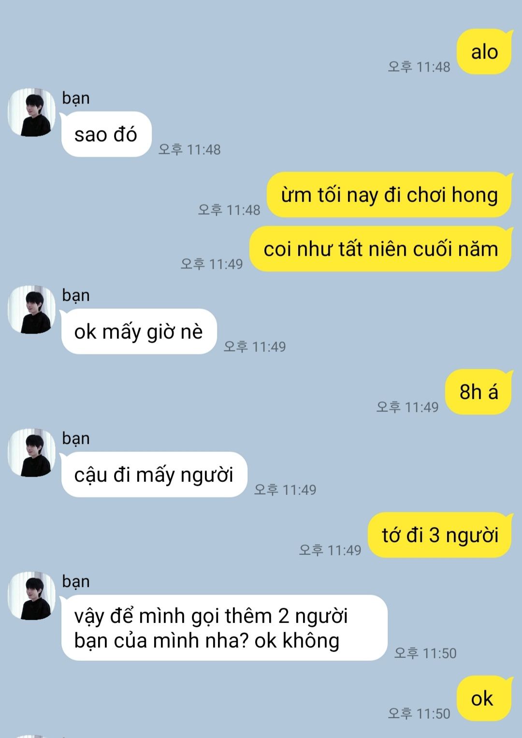Tap the name 'bạn' above the two-line message
The image size is (522, 738).
[76, 581]
